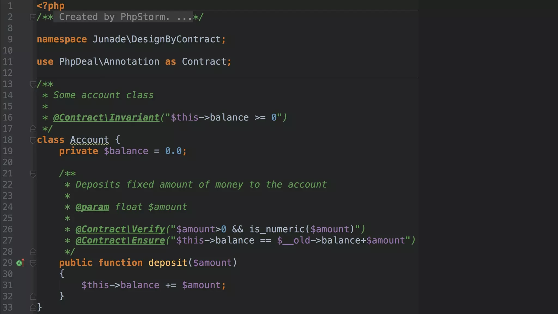Click the folded "Created by PhpStorm. ..." placeholder text
Screen dimensions: 558x314
pos(123,17)
